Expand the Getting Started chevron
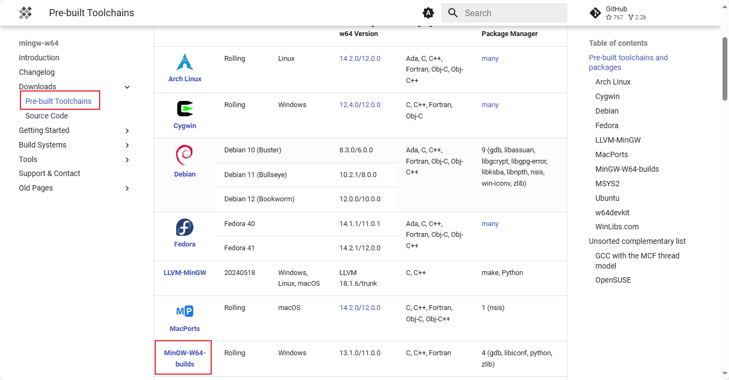 click(127, 131)
